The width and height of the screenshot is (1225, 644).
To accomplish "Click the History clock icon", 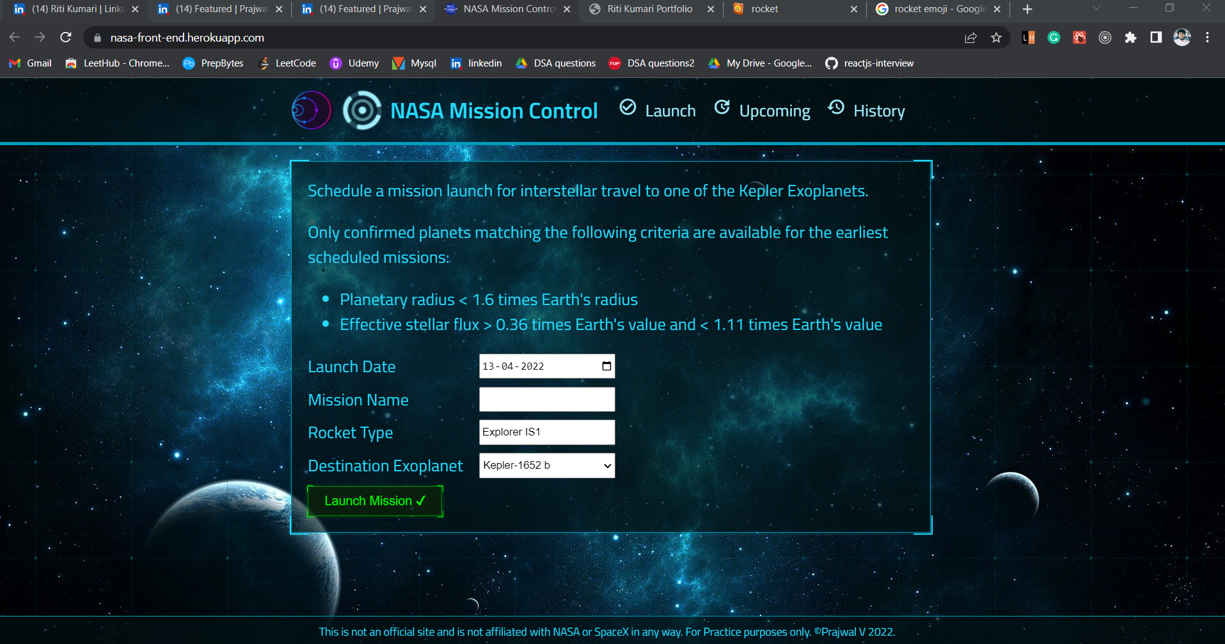I will [836, 107].
